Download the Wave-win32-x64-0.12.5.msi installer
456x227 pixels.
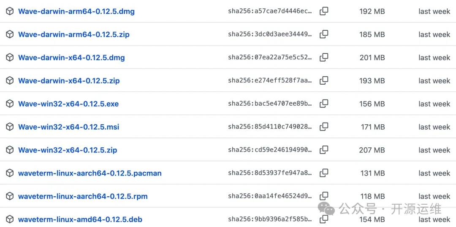pyautogui.click(x=68, y=127)
